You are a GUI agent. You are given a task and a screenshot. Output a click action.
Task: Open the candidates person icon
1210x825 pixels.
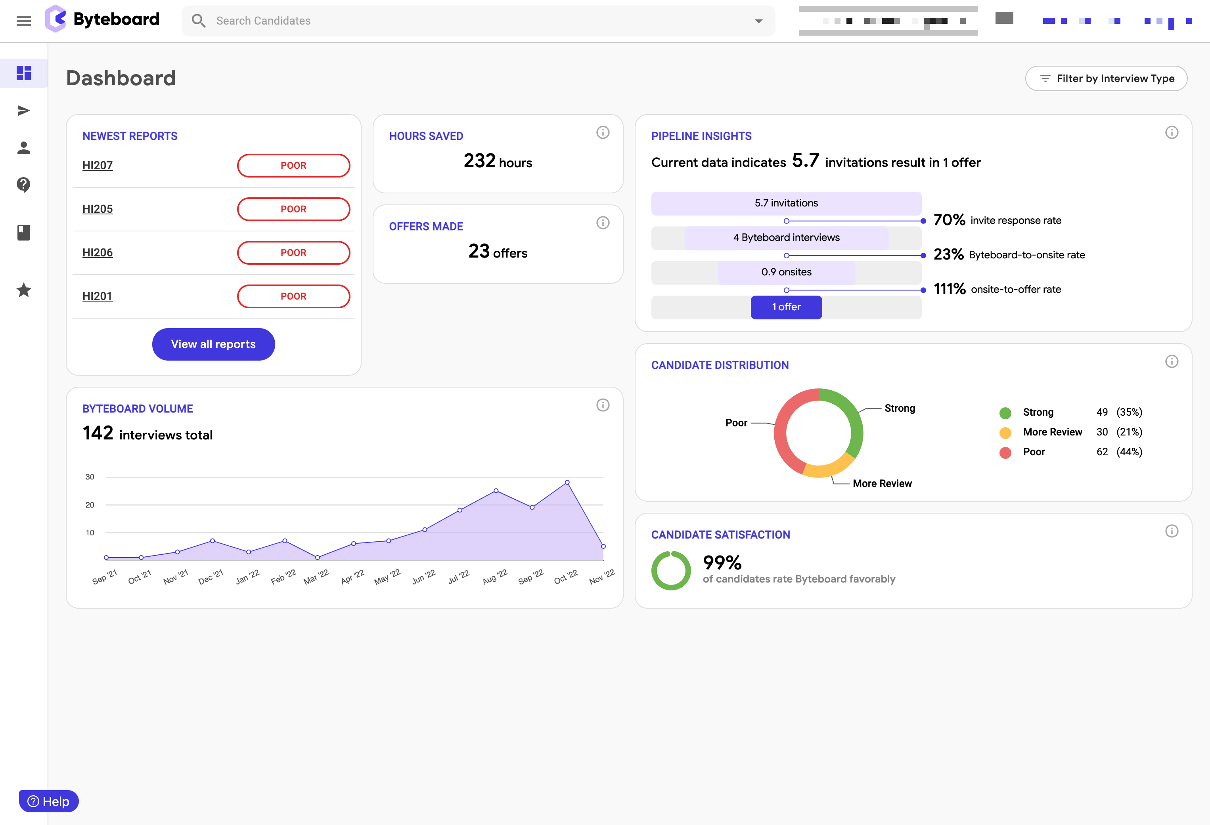coord(23,148)
